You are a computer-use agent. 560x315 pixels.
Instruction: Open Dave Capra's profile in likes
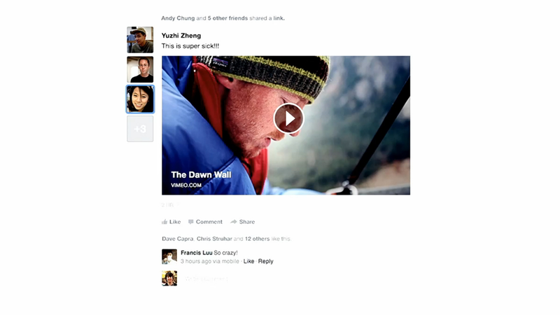(178, 239)
